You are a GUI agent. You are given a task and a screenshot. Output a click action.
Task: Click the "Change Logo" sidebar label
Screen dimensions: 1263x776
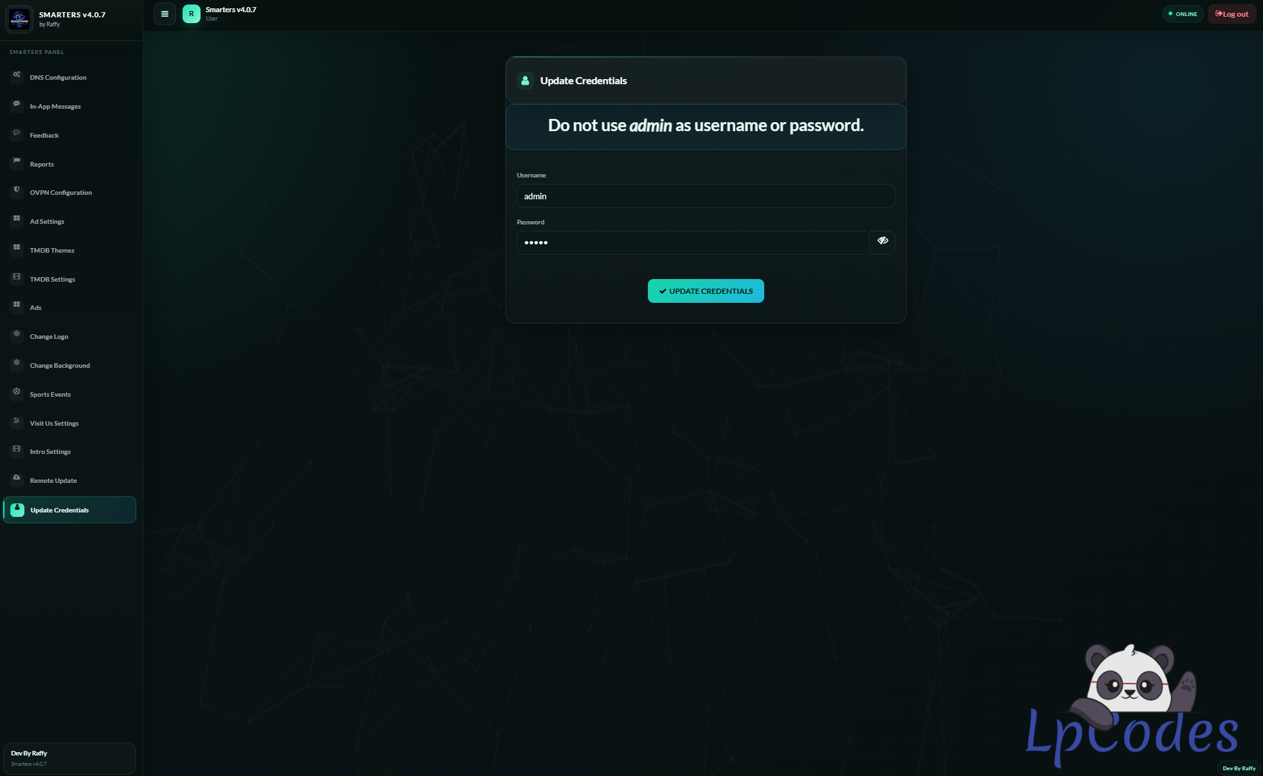pyautogui.click(x=49, y=337)
